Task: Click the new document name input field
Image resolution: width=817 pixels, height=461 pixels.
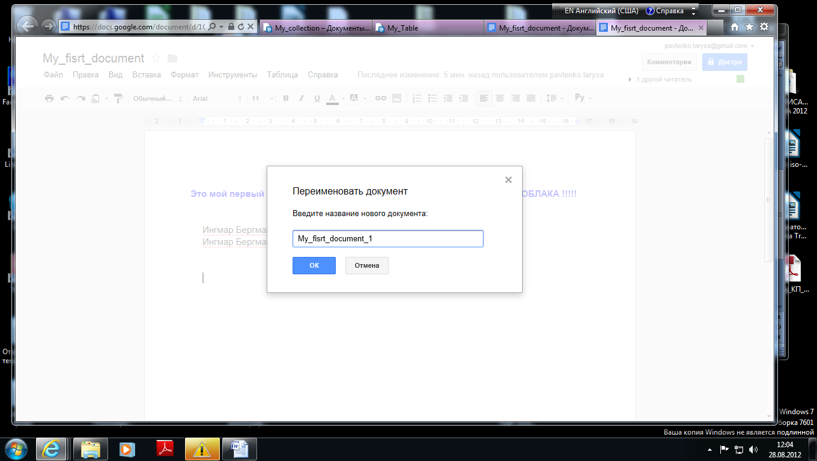Action: (387, 238)
